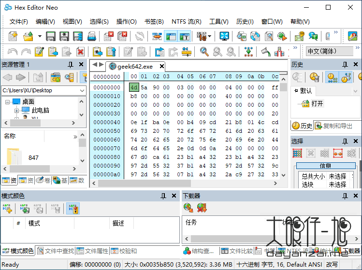The width and height of the screenshot is (362, 270).
Task: Close the geek642.exe document tab
Action: click(162, 67)
